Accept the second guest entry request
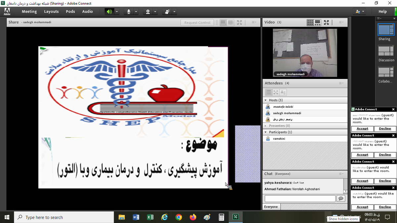 tap(362, 155)
